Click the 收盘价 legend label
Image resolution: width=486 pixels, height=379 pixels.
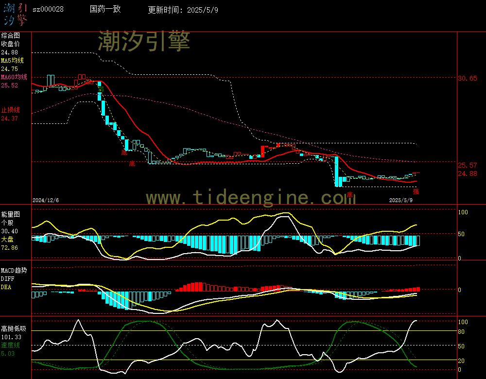tap(11, 44)
